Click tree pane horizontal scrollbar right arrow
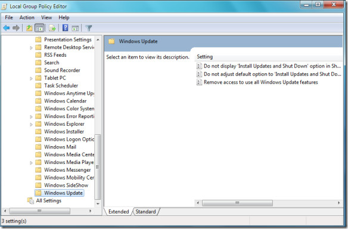The width and height of the screenshot is (348, 229). 90,211
